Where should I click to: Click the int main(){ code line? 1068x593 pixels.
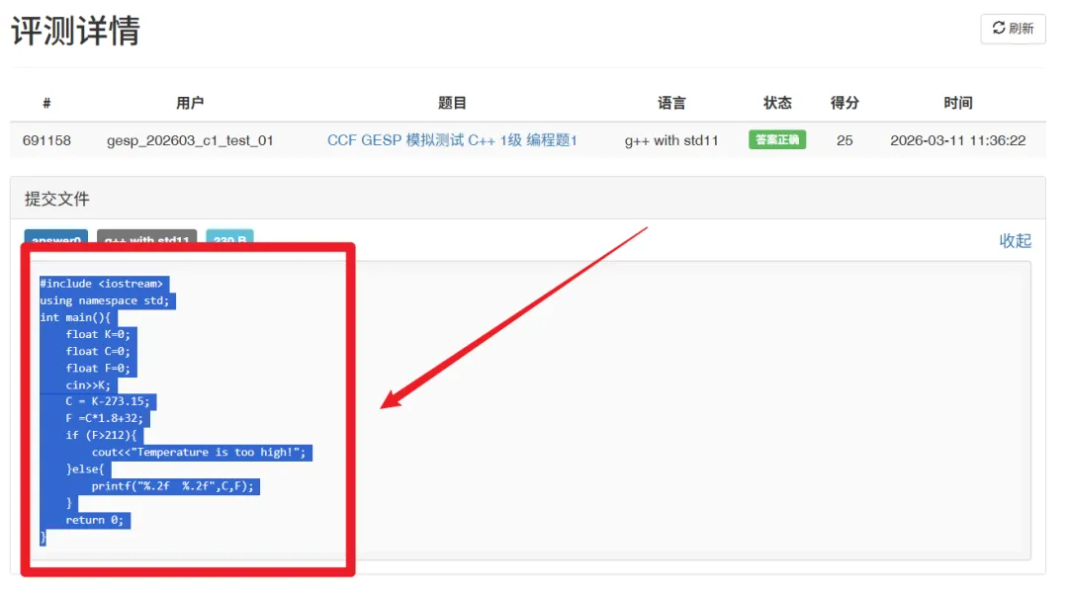tap(75, 318)
